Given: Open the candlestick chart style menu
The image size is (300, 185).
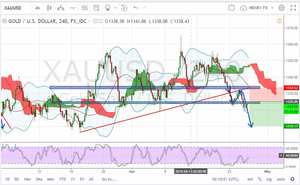Looking at the screenshot, I should coord(49,8).
